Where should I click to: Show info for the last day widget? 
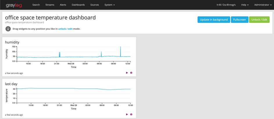(x=131, y=114)
